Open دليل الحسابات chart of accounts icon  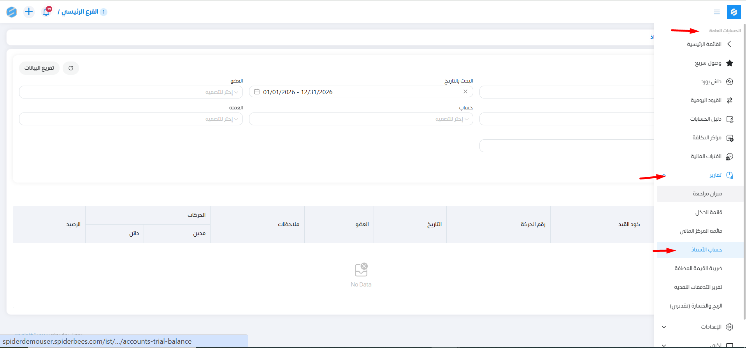click(x=730, y=119)
